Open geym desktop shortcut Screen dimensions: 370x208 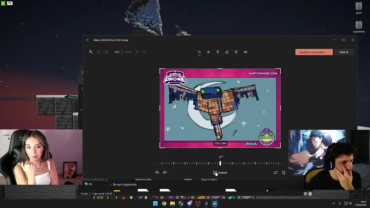[x=359, y=8]
